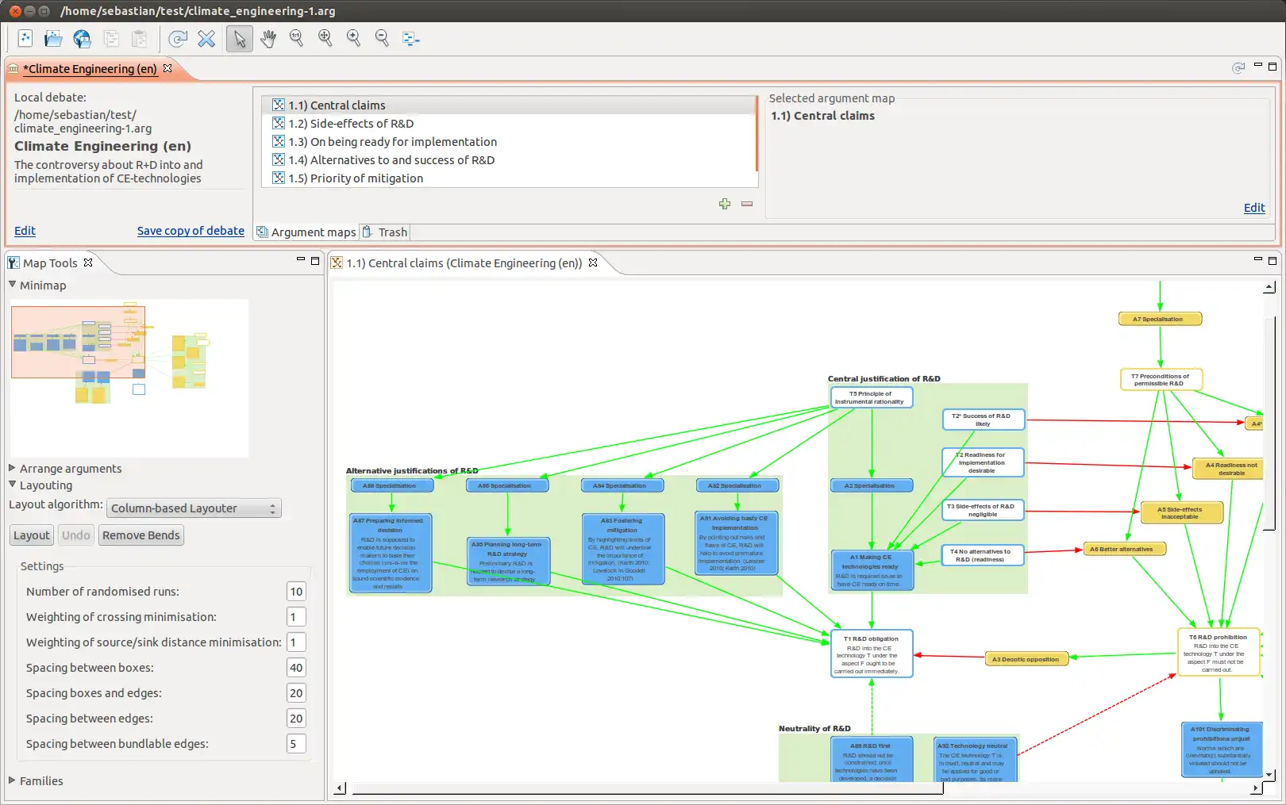
Task: Zoom to fit the whole map
Action: (x=325, y=38)
